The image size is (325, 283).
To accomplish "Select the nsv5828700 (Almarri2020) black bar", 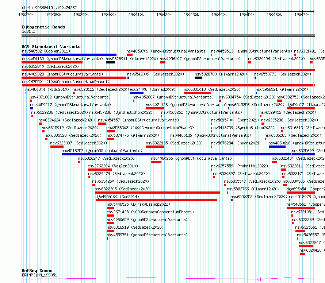I will tap(198, 78).
